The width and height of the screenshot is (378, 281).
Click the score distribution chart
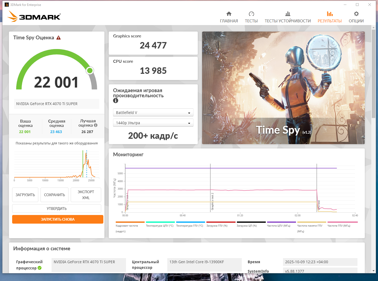pos(57,165)
